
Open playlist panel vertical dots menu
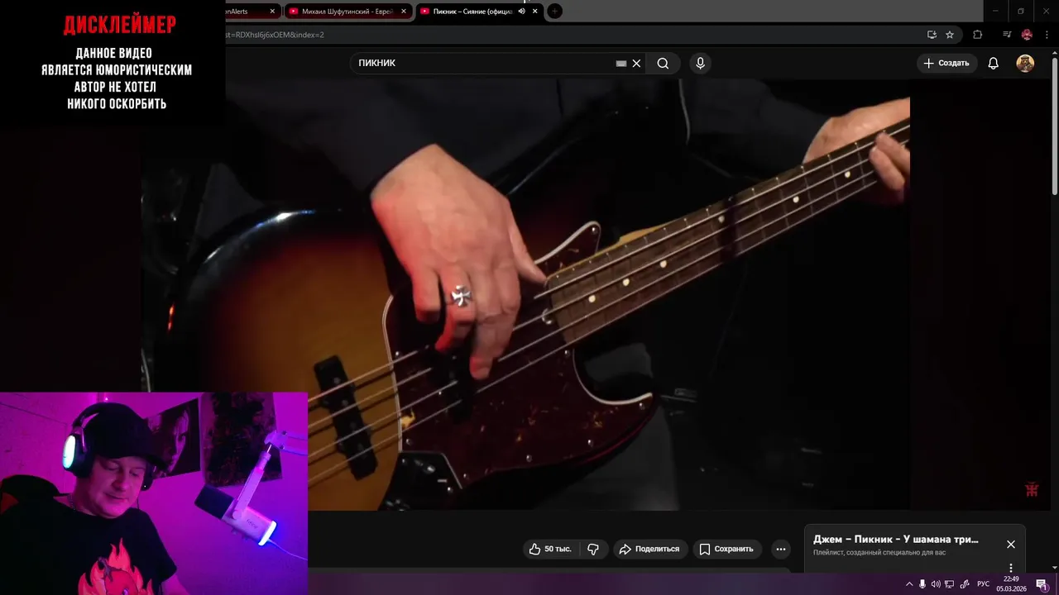click(1010, 568)
